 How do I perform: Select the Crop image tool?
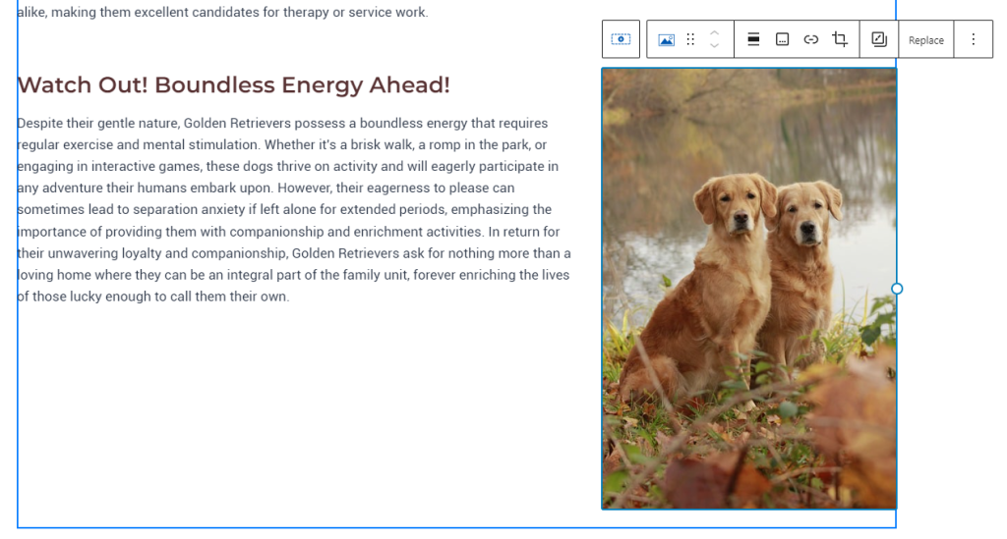(x=840, y=39)
